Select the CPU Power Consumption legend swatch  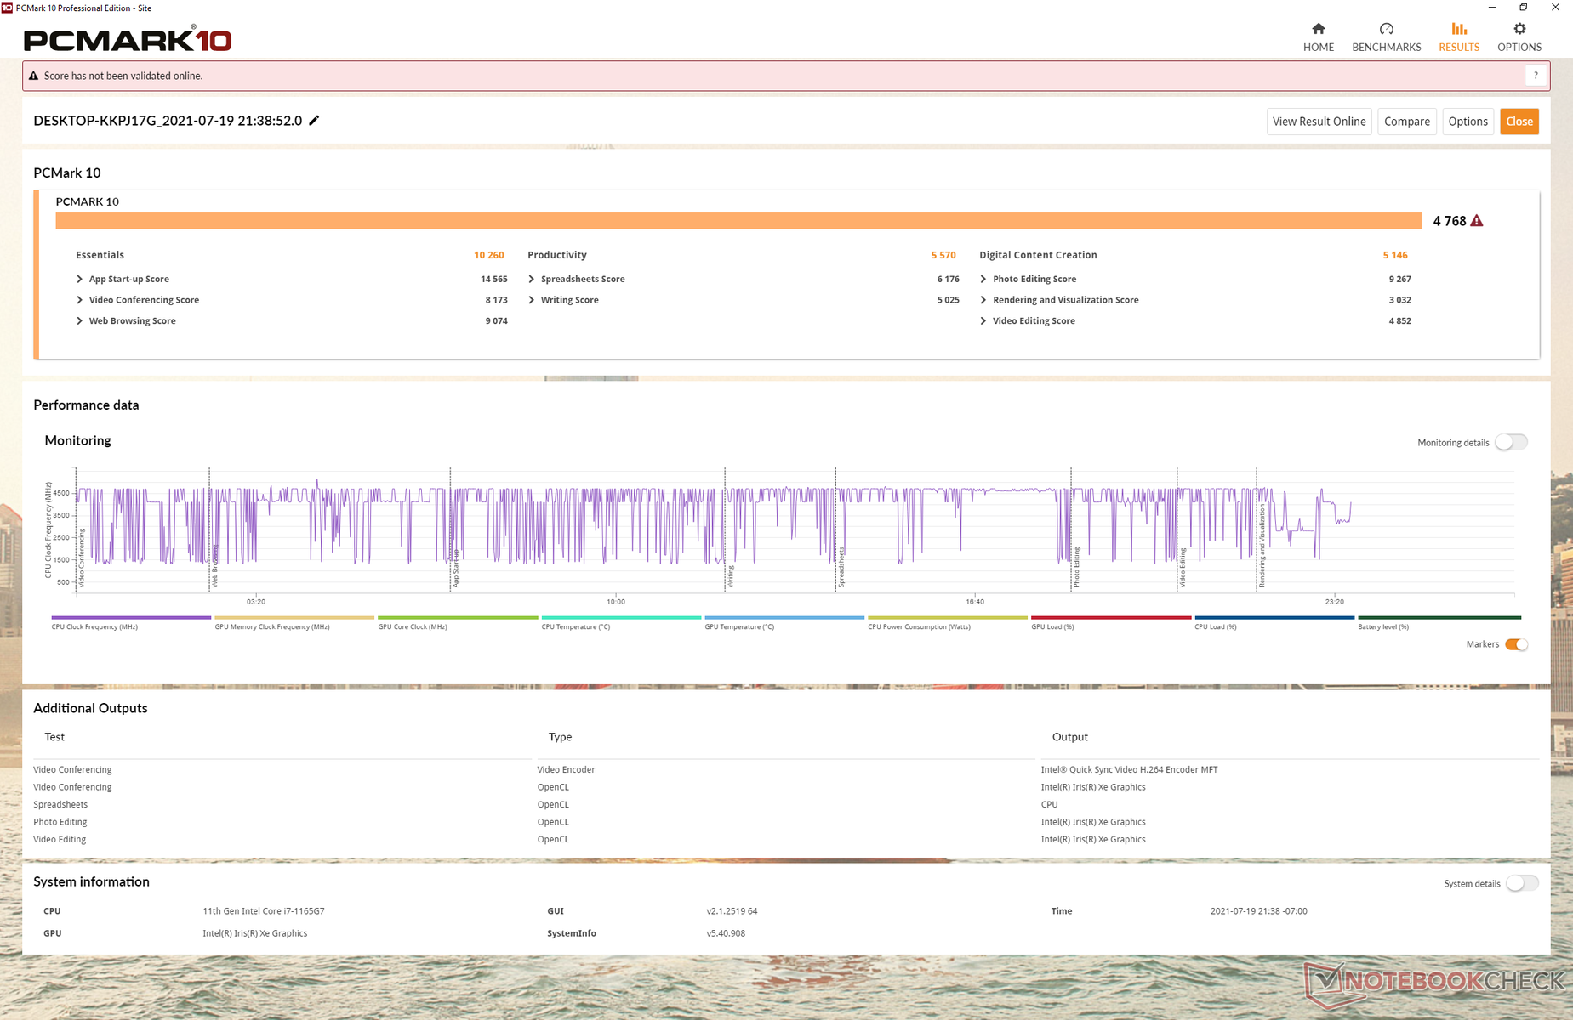(948, 618)
